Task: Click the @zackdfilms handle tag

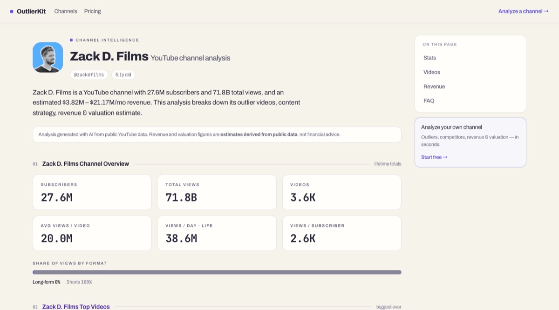Action: pyautogui.click(x=89, y=74)
